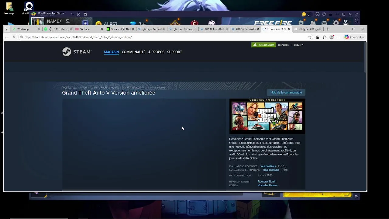The height and width of the screenshot is (219, 389).
Task: Open Hub de la communauté button
Action: click(286, 92)
